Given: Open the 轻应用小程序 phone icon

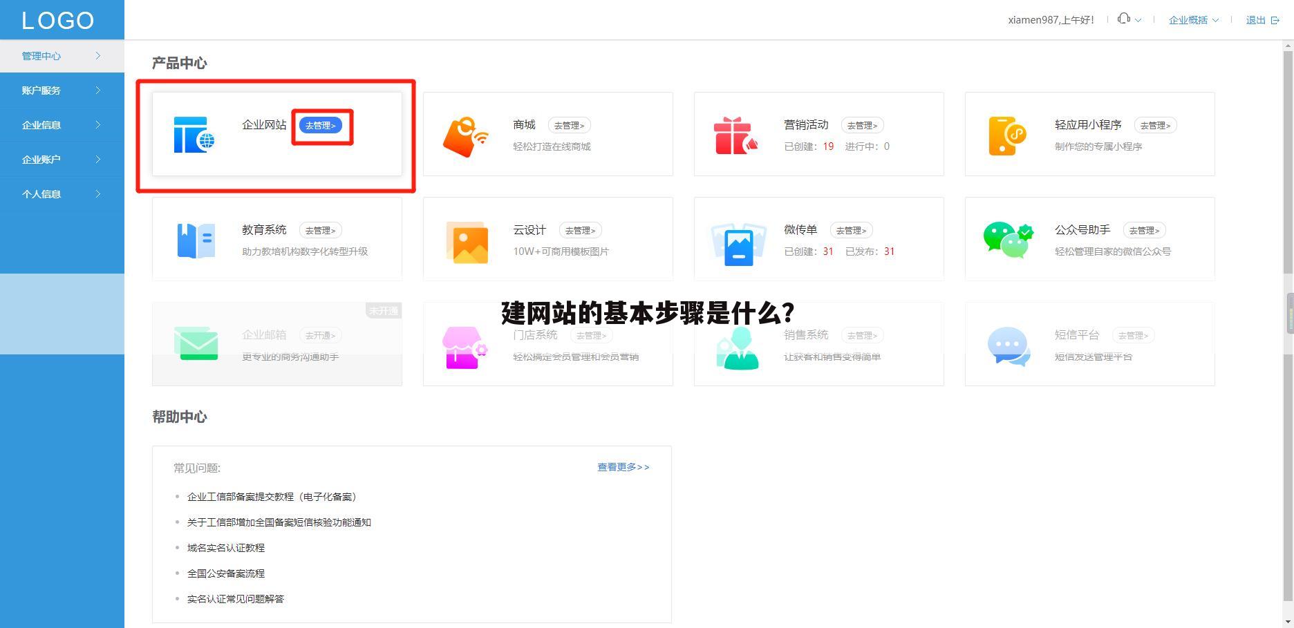Looking at the screenshot, I should (1006, 135).
